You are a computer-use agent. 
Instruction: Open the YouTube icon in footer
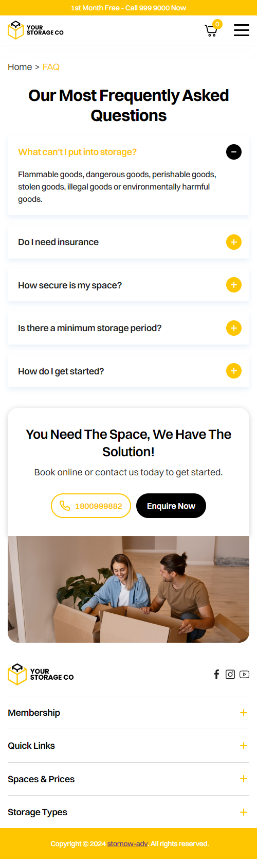(244, 674)
